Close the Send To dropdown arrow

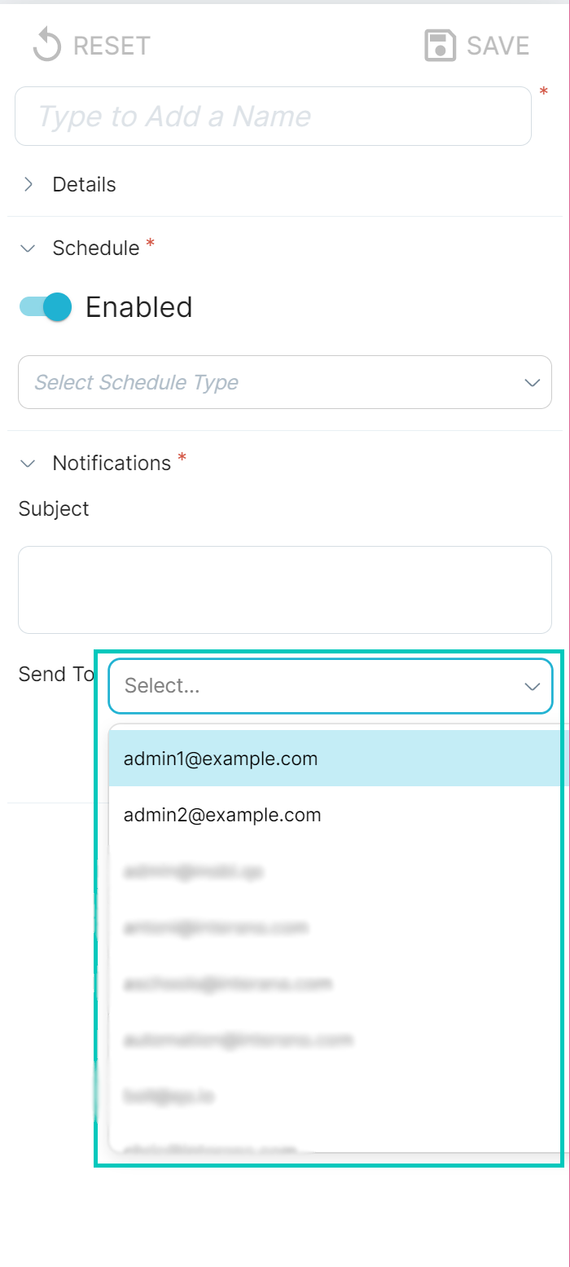(x=533, y=687)
